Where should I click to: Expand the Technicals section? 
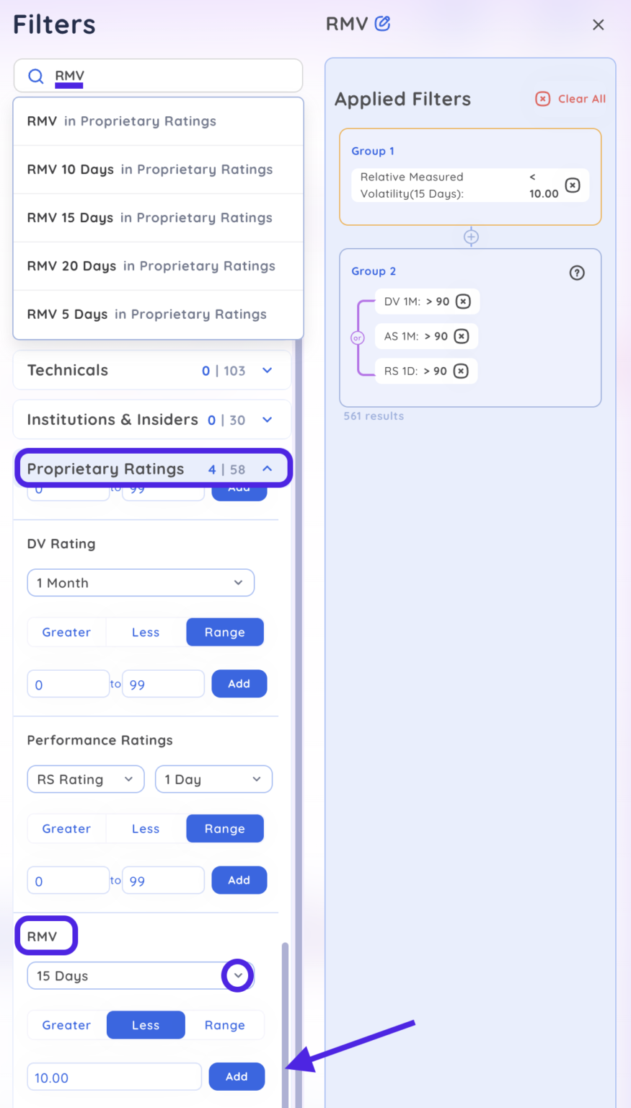point(267,371)
